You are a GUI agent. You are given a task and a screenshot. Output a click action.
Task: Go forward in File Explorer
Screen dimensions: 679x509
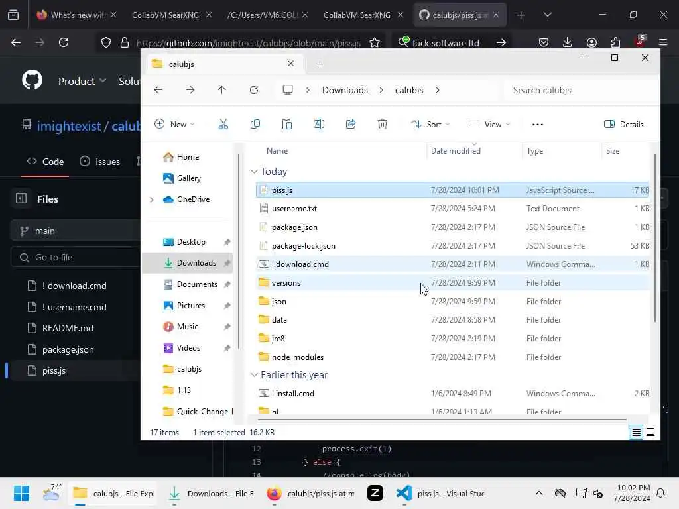click(x=190, y=90)
